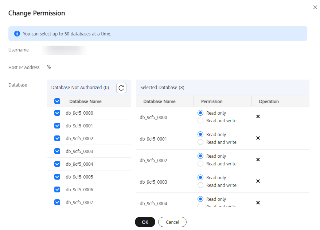Remove db_9cf5_0002 from selected databases
This screenshot has width=320, height=230.
pyautogui.click(x=258, y=160)
